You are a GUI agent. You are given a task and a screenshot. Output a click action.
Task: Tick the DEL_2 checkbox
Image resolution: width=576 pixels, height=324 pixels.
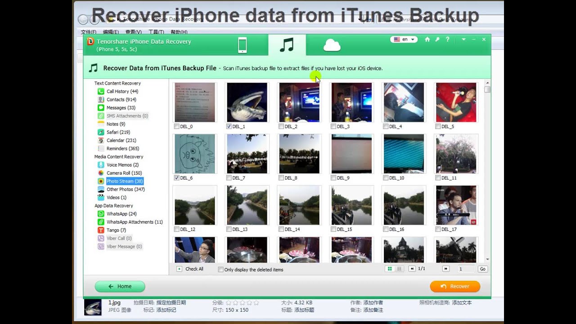tap(281, 126)
